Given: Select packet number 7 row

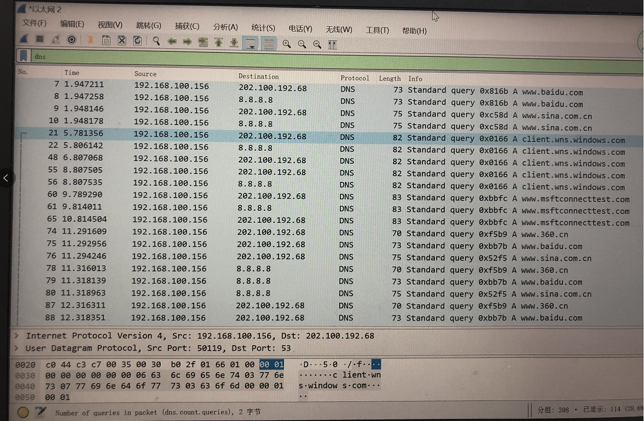Looking at the screenshot, I should tap(329, 87).
